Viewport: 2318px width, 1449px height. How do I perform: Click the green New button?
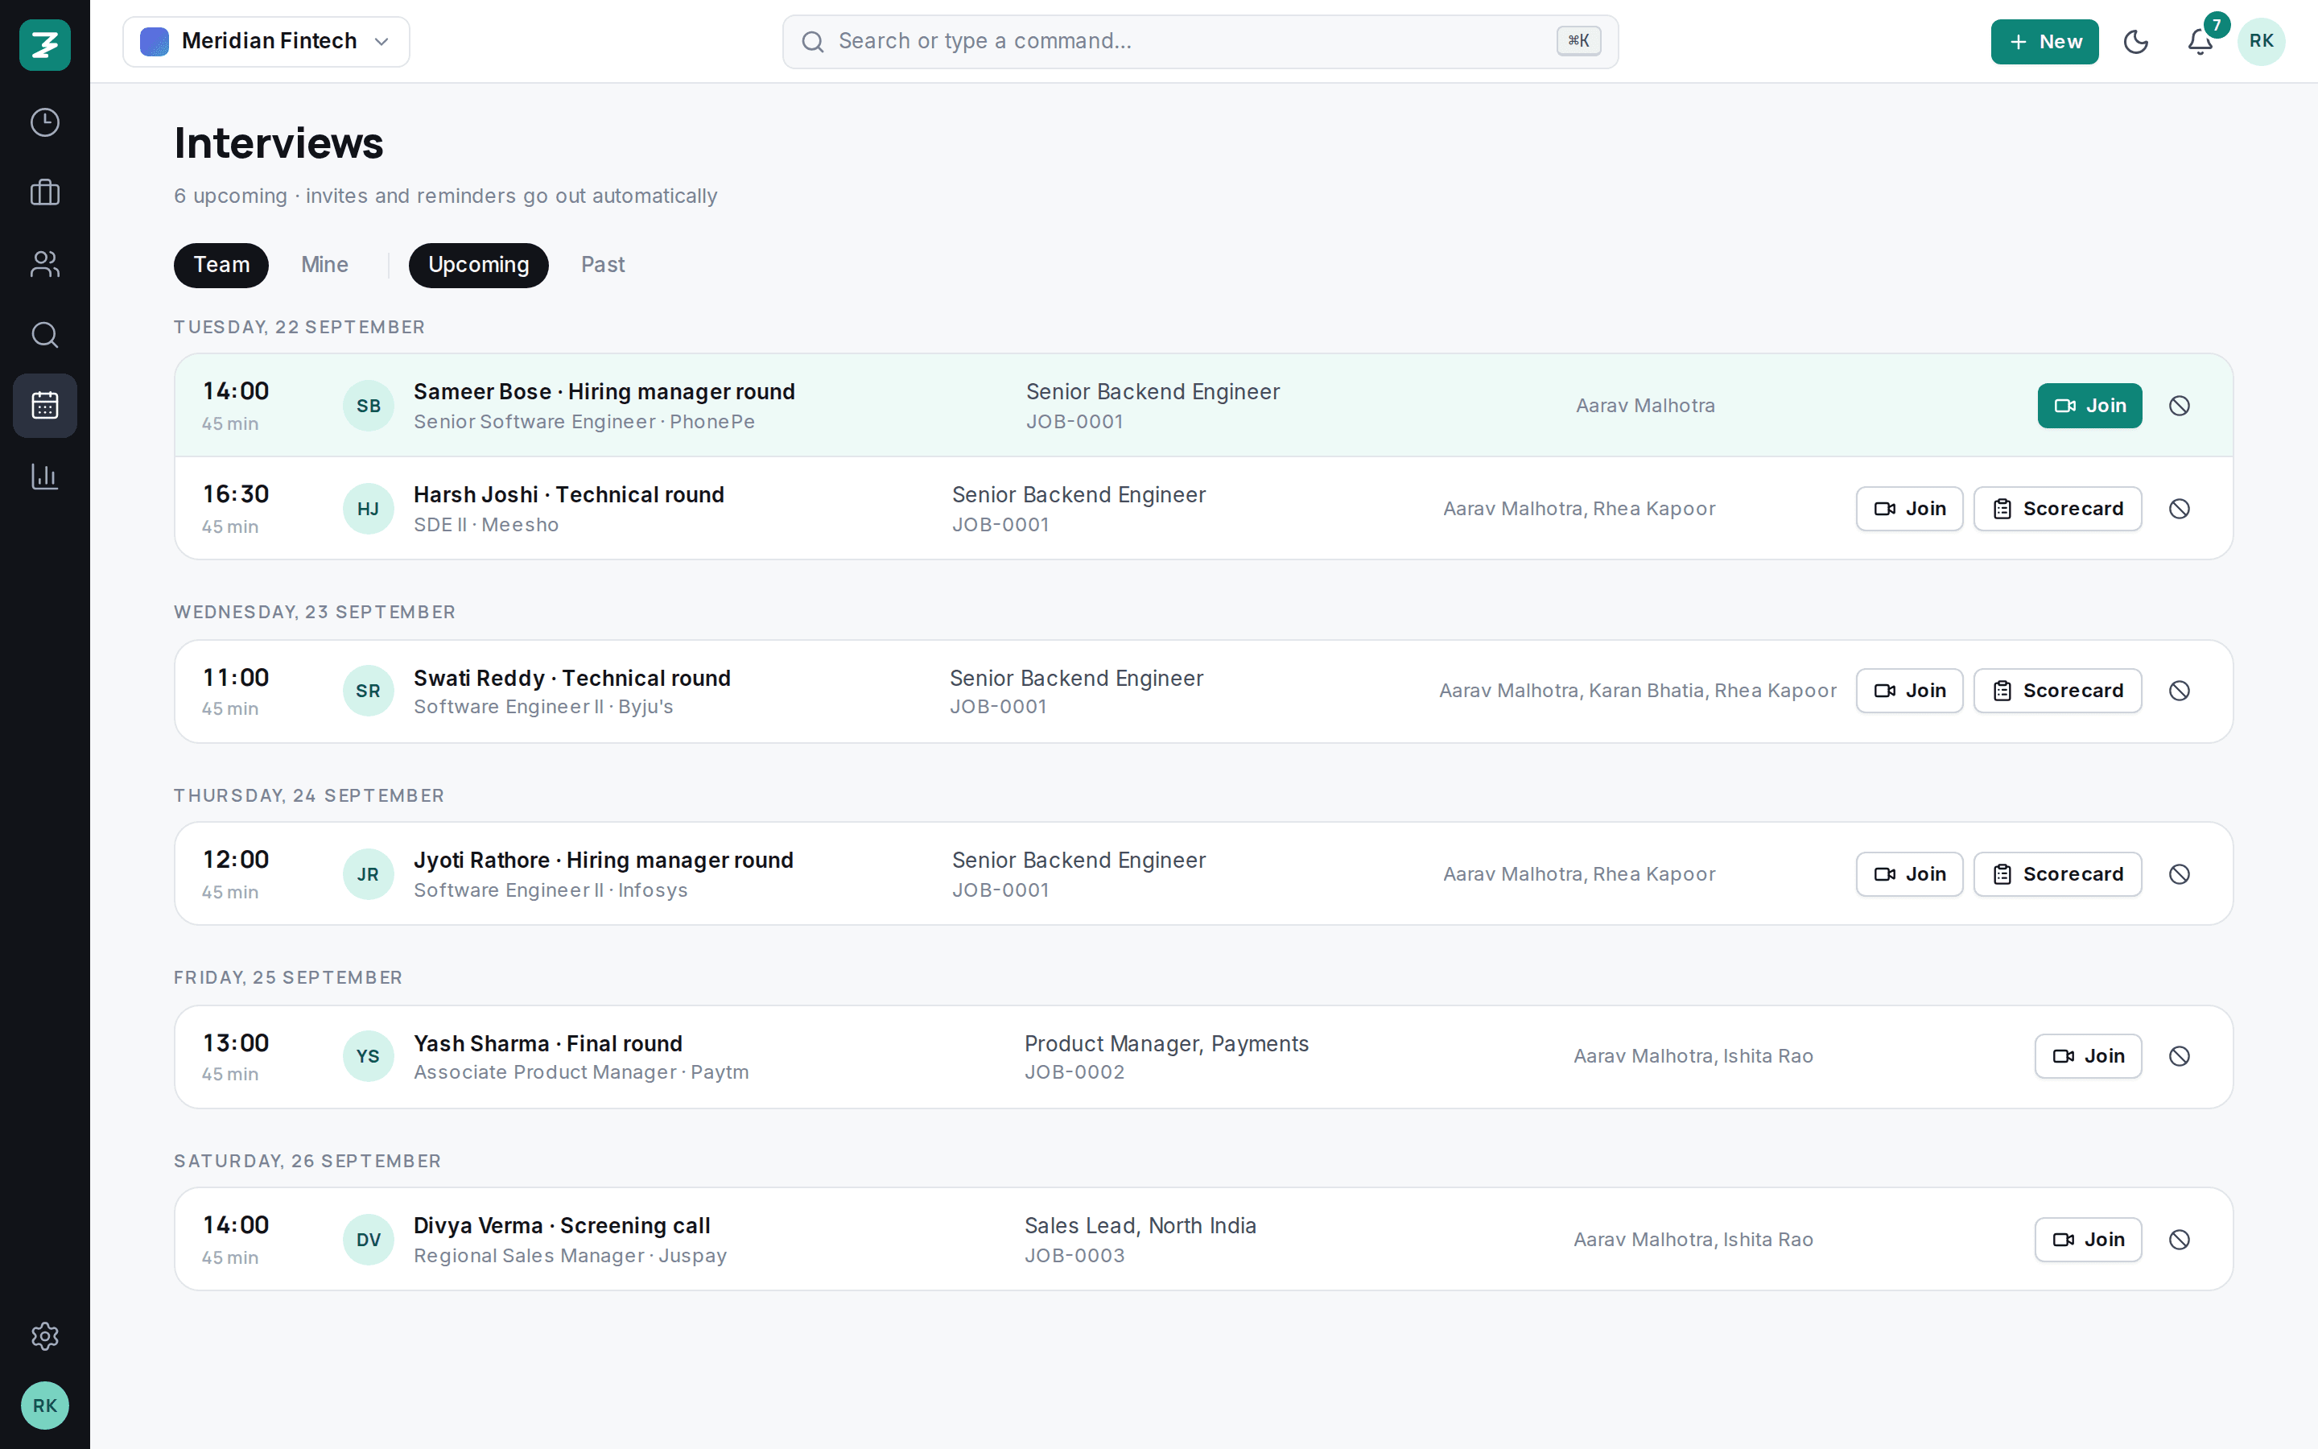pyautogui.click(x=2044, y=41)
